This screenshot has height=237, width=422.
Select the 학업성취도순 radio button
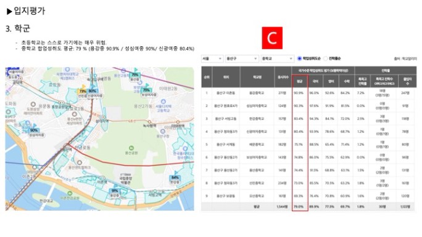(x=299, y=58)
